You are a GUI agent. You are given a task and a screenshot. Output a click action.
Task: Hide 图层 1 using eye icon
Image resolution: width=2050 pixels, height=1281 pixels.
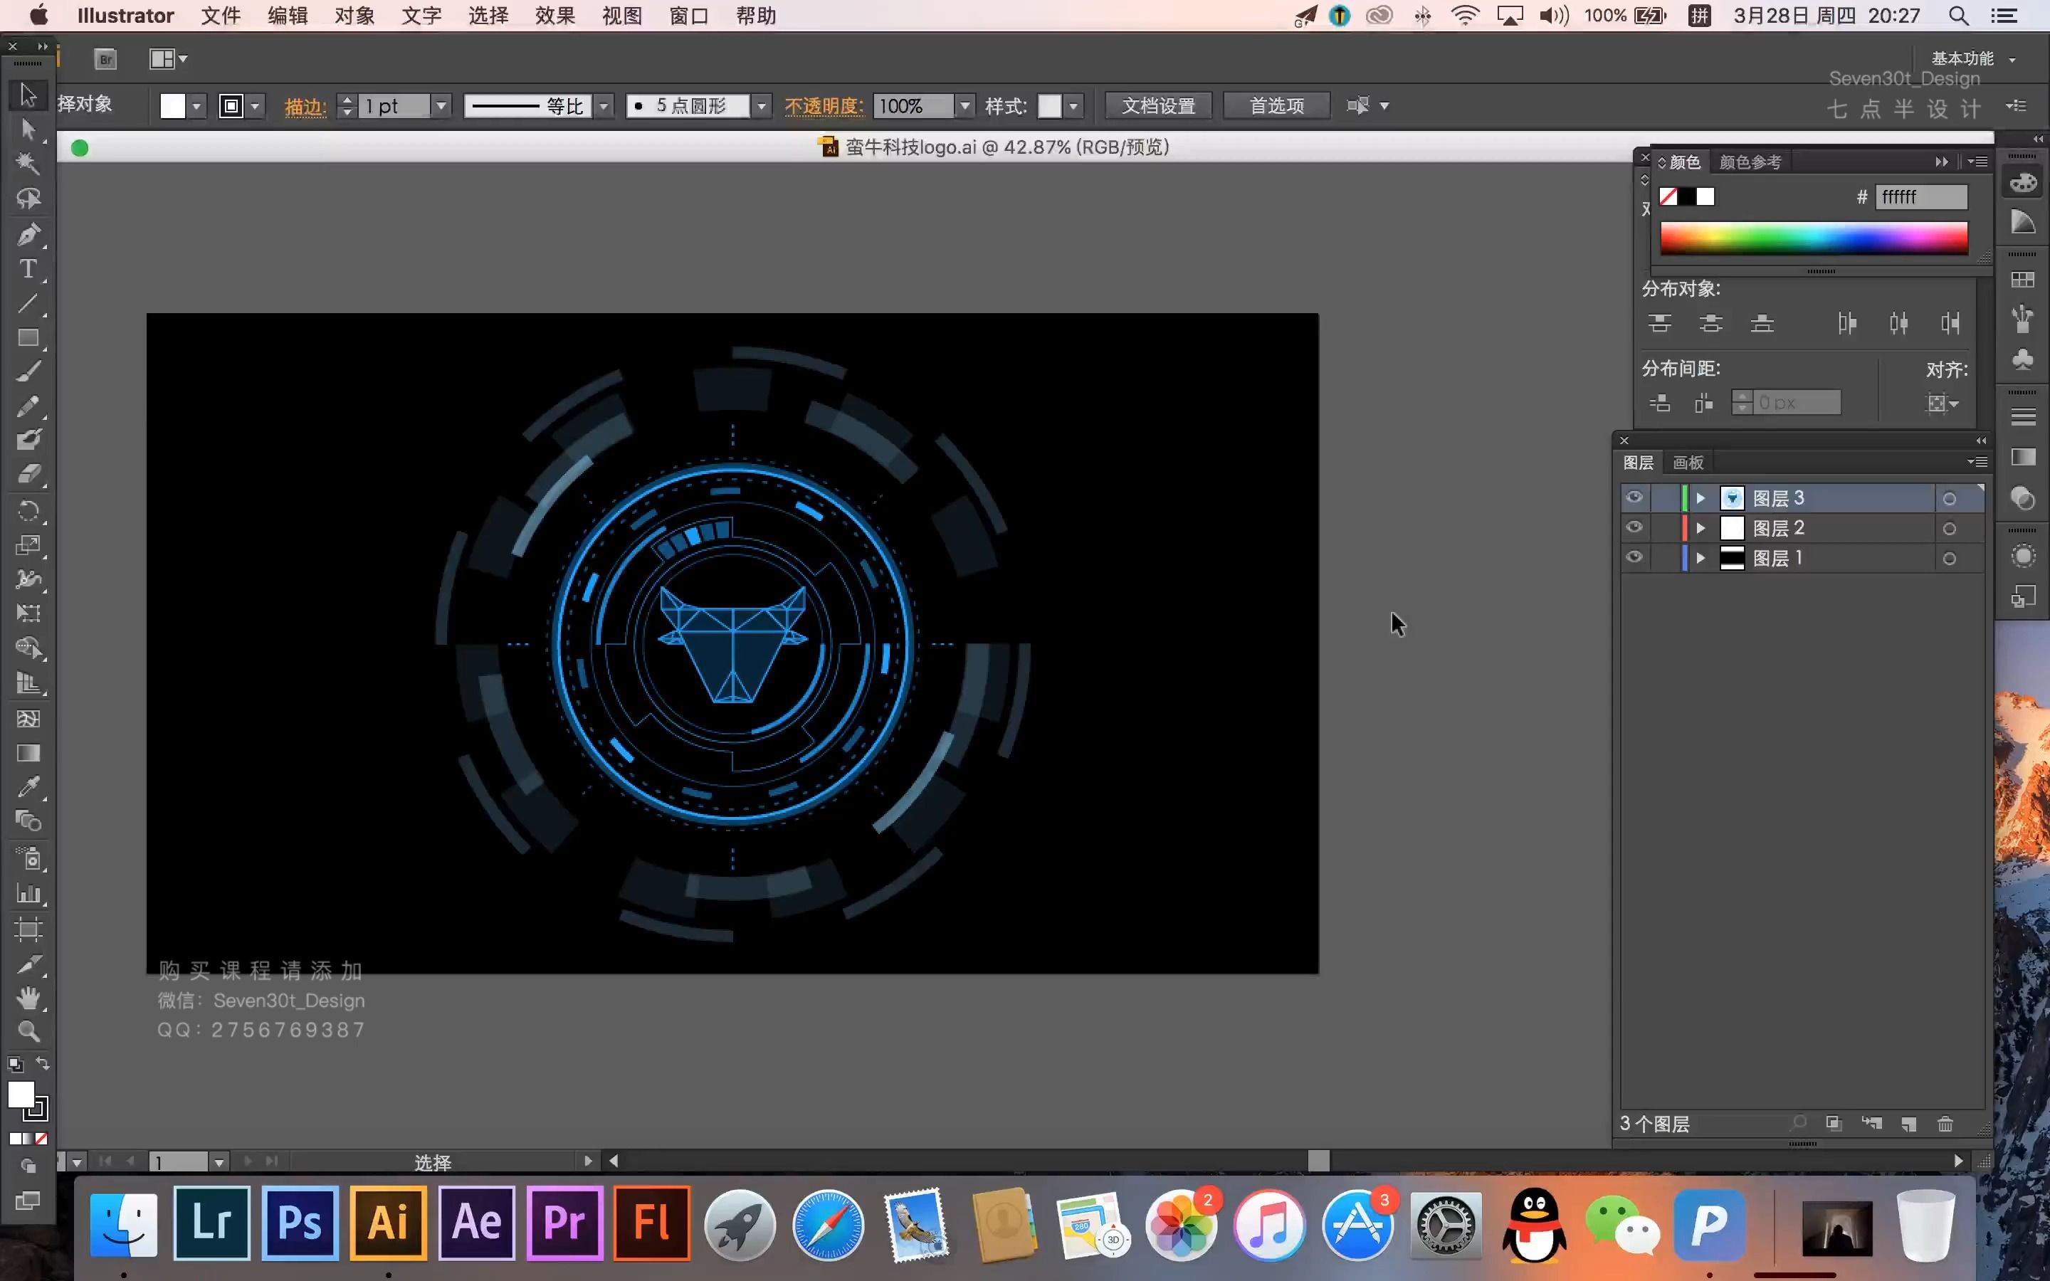click(1634, 557)
